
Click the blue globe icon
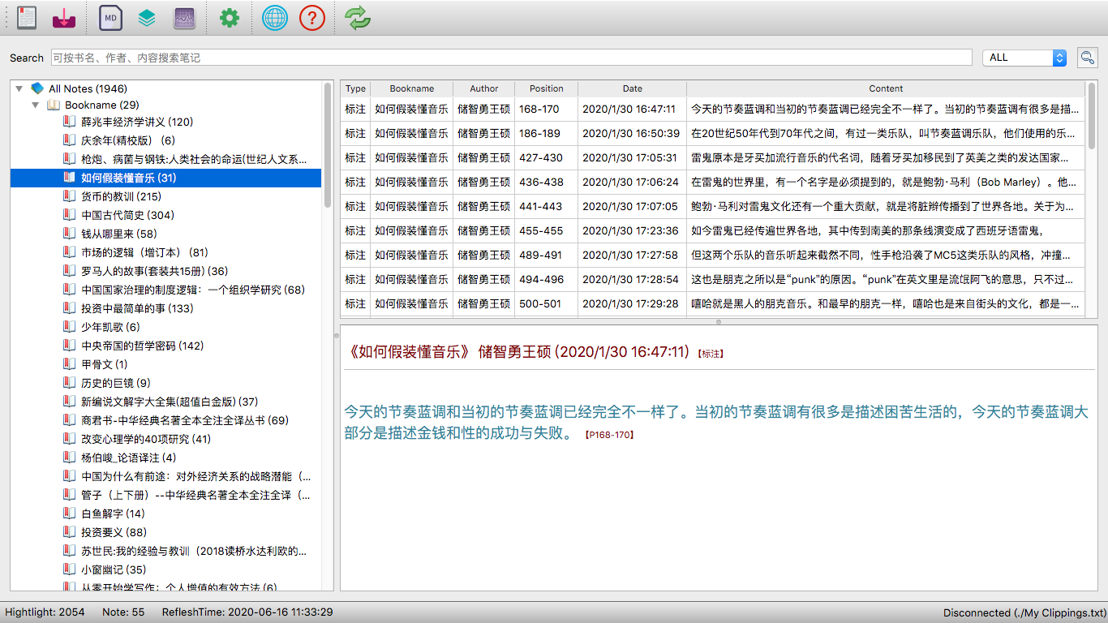[275, 18]
